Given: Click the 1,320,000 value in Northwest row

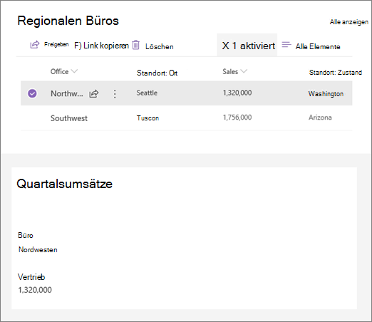Looking at the screenshot, I should (237, 93).
